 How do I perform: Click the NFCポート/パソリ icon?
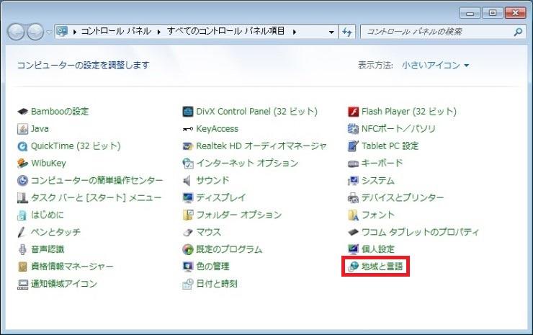(353, 129)
